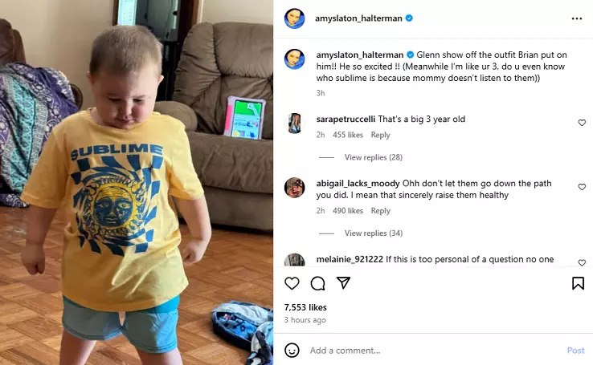
Task: View the 7,553 likes list
Action: (x=305, y=307)
